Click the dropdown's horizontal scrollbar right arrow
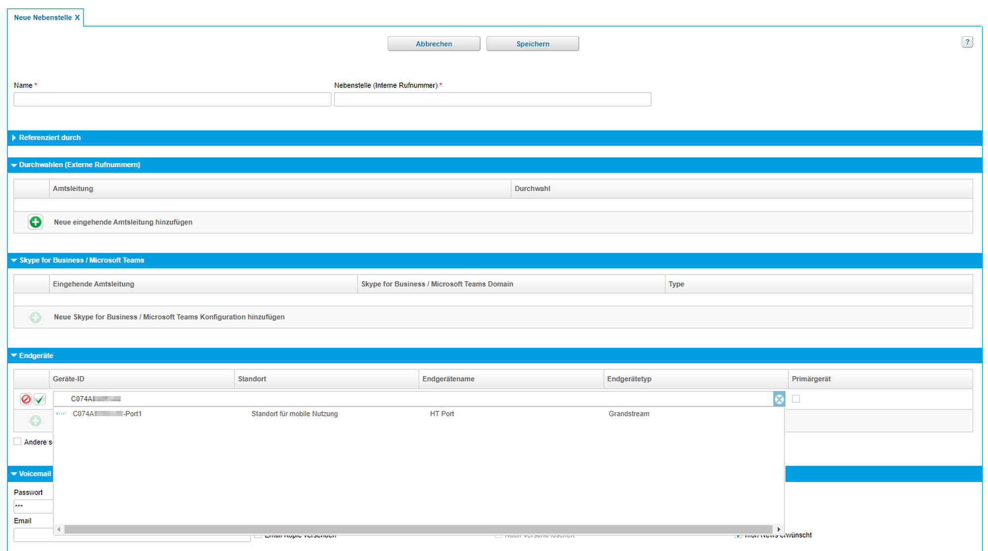 point(779,530)
